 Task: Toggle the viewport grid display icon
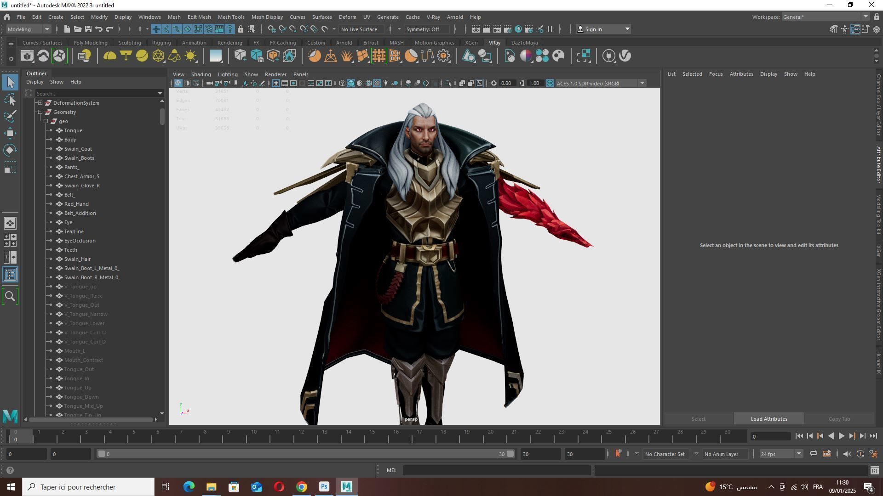pyautogui.click(x=275, y=83)
